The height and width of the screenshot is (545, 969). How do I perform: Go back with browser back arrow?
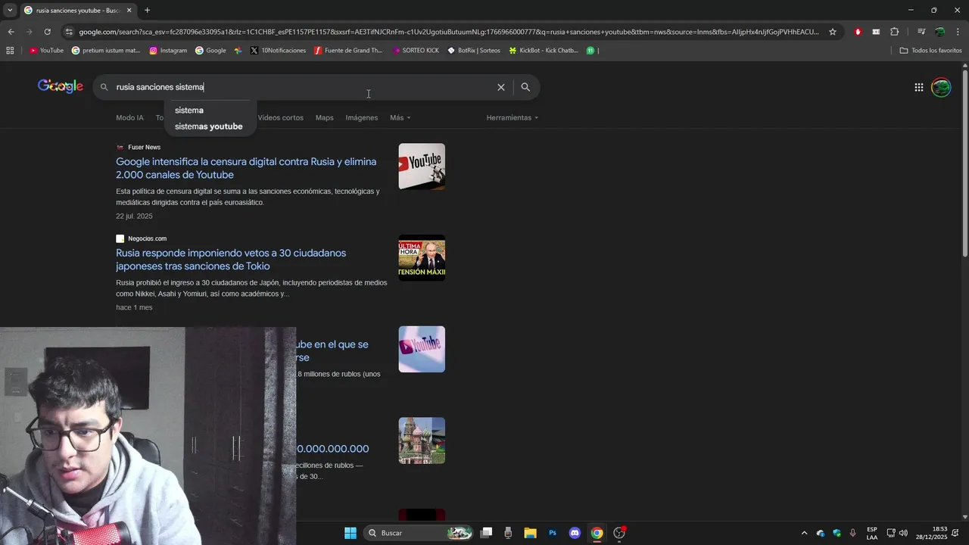coord(11,32)
